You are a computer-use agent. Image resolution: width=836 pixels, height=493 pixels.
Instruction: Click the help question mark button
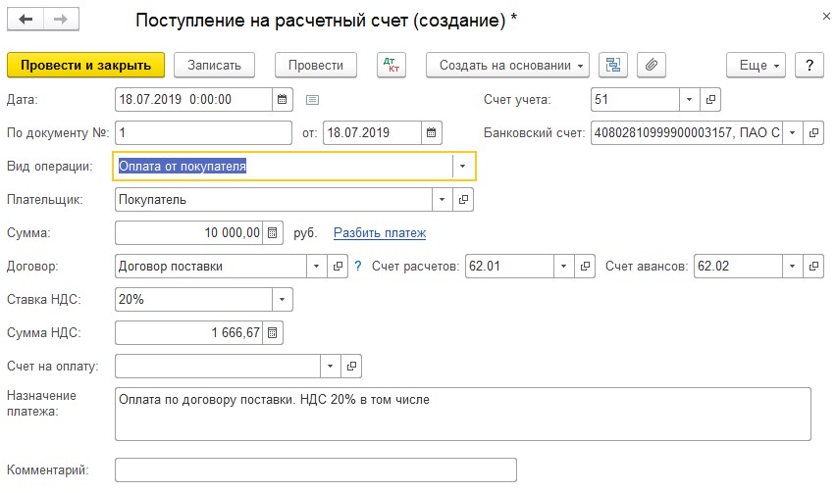pyautogui.click(x=809, y=65)
